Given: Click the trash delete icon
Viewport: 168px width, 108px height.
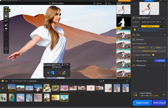Looking at the screenshot, I should pyautogui.click(x=127, y=81).
